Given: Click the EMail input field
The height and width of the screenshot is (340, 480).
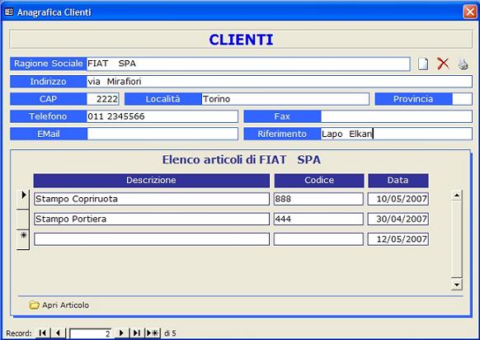Looking at the screenshot, I should [x=162, y=134].
